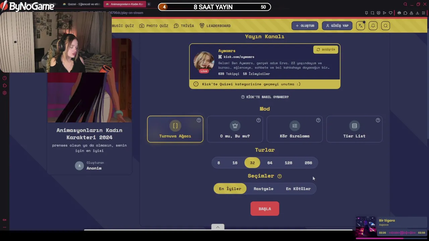429x241 pixels.
Task: Click the red clock icon in browser sidebar
Action: pyautogui.click(x=5, y=78)
